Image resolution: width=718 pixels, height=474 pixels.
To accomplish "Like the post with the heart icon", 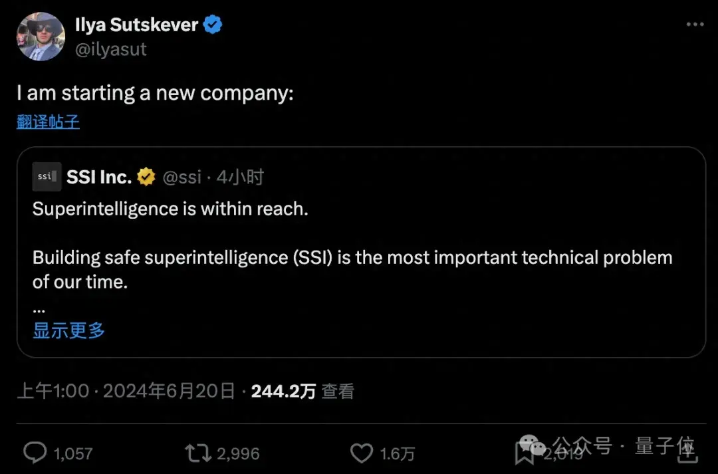I will point(361,453).
